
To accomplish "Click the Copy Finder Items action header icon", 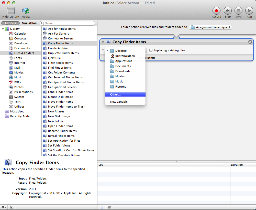I will 108,42.
